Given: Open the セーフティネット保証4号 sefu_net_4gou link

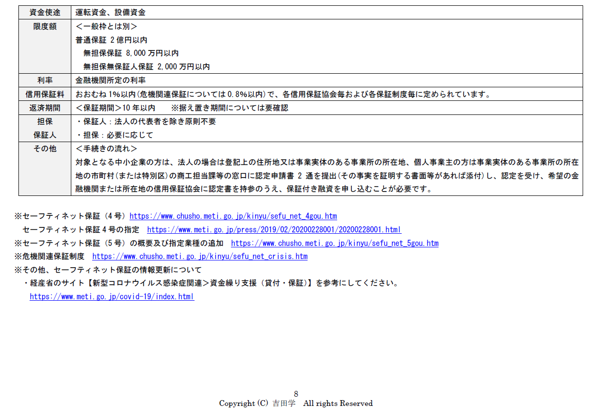Looking at the screenshot, I should [x=233, y=216].
